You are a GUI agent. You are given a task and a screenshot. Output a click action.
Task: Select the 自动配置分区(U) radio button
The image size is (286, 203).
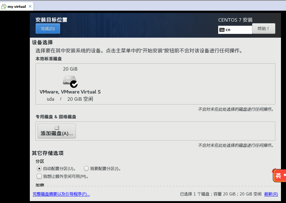coord(39,168)
